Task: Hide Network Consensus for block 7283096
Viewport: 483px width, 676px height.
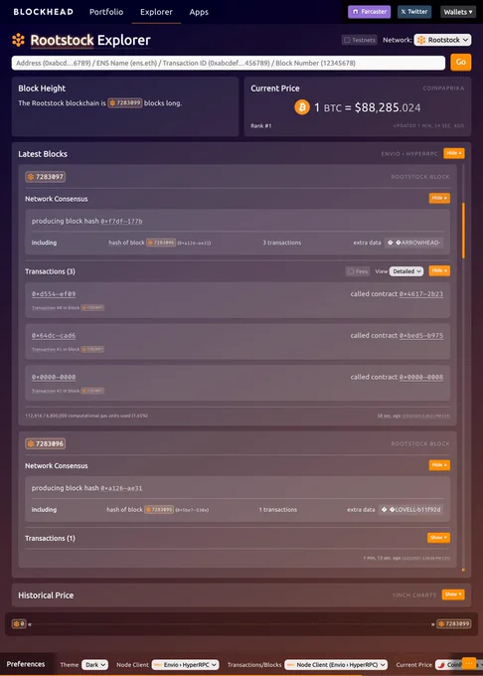Action: 439,465
